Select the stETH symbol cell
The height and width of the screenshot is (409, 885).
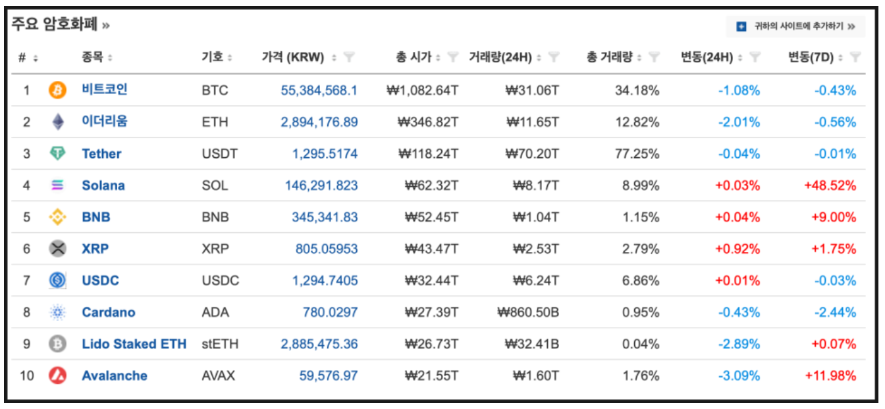coord(220,344)
